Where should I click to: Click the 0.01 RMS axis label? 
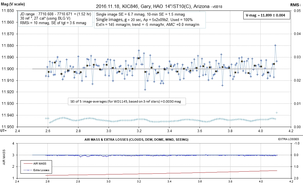point(297,104)
